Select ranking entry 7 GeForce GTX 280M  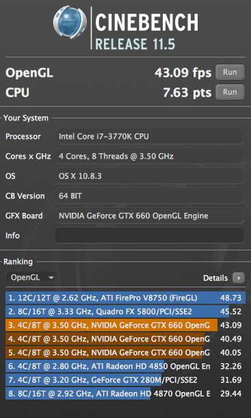pyautogui.click(x=126, y=380)
